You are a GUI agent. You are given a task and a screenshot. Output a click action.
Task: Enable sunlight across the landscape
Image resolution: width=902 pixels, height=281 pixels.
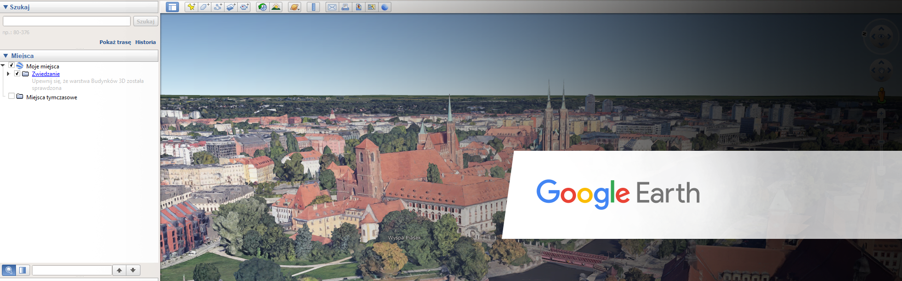pyautogui.click(x=276, y=7)
